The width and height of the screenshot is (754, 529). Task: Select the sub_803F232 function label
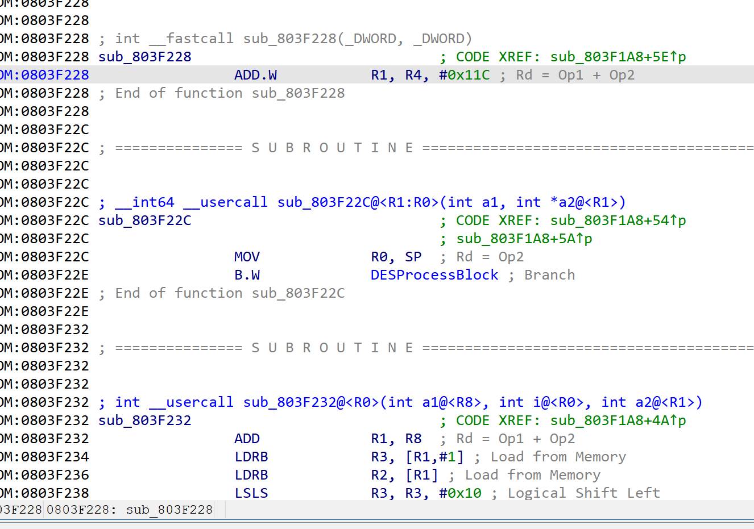144,420
